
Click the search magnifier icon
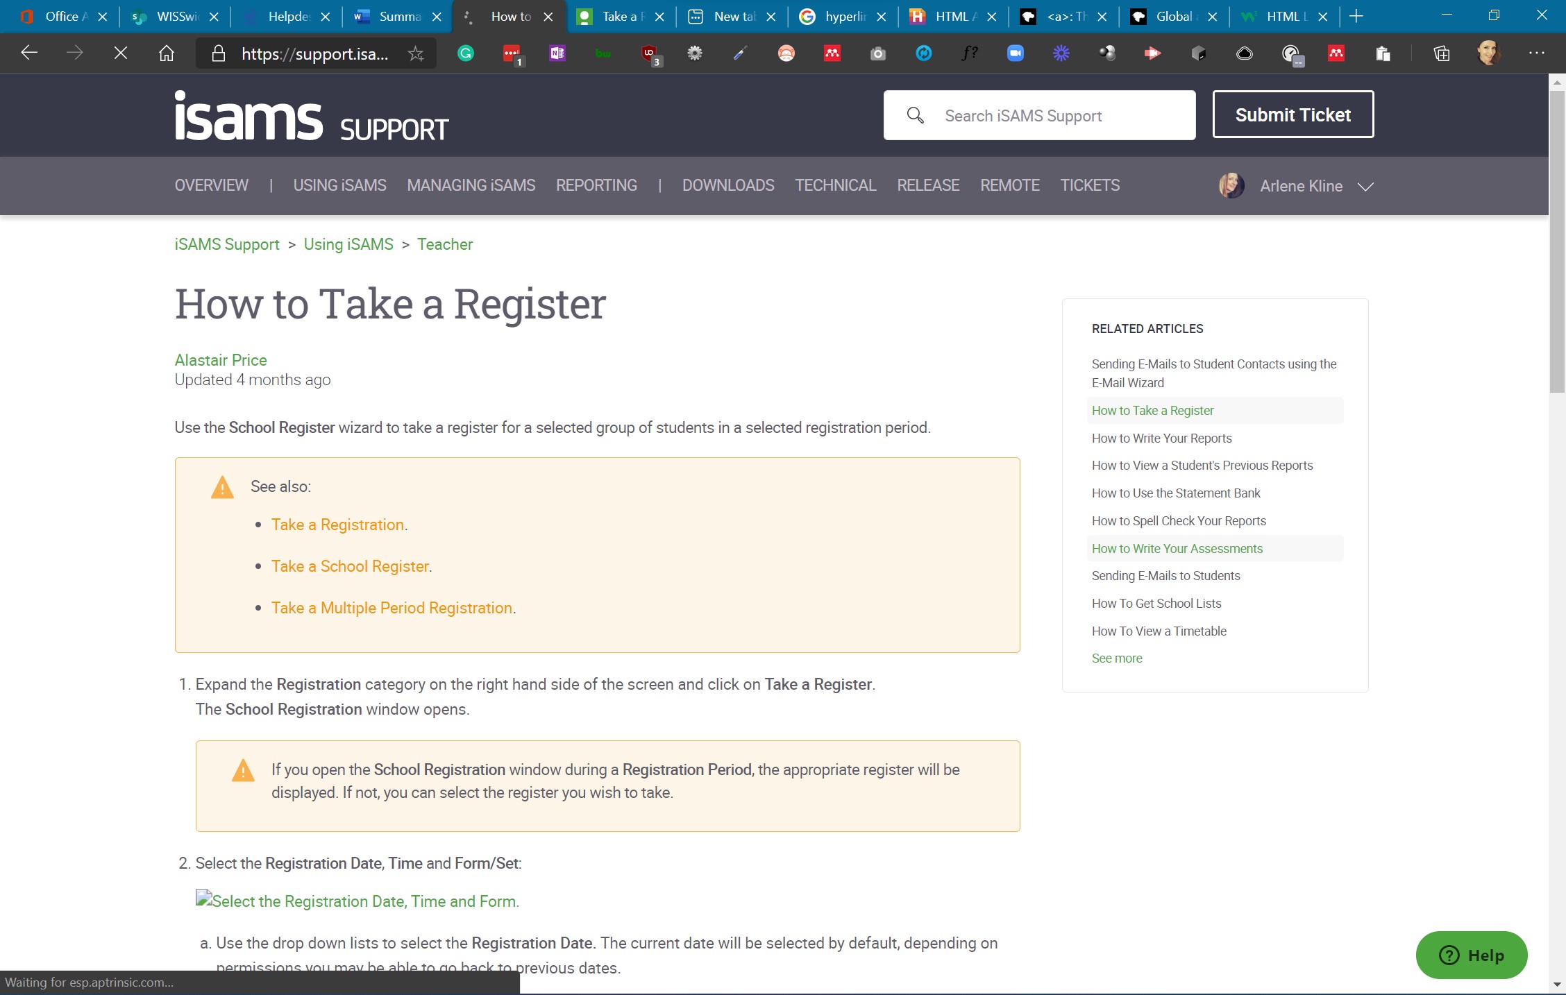(x=915, y=115)
